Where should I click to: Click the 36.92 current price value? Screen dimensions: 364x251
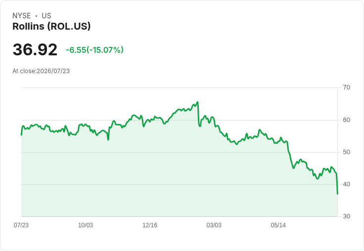point(35,49)
